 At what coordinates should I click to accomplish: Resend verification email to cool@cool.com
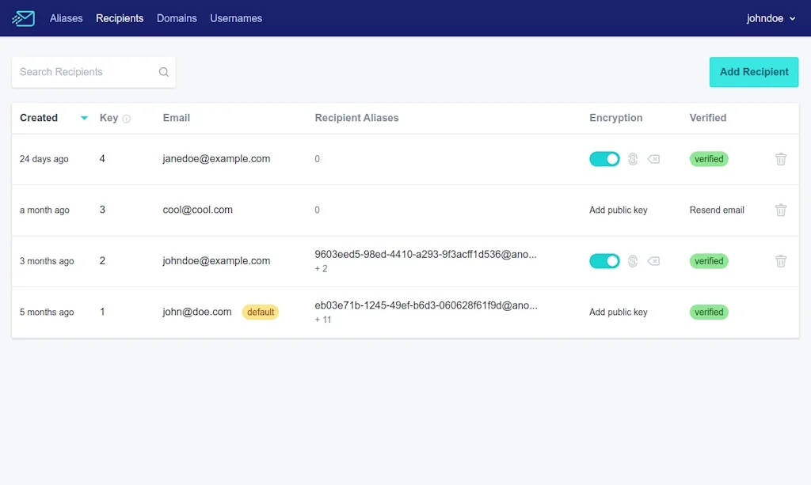click(x=717, y=210)
